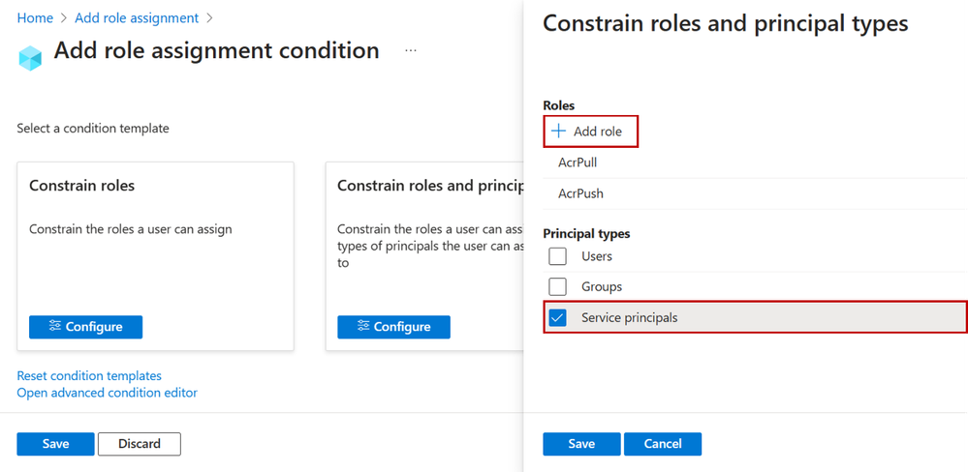
Task: Discard the condition changes
Action: pos(140,443)
